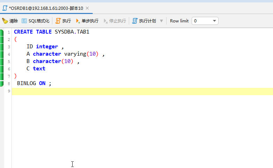Image resolution: width=273 pixels, height=168 pixels.
Task: Click the CREATE keyword on line 1
Action: point(23,32)
